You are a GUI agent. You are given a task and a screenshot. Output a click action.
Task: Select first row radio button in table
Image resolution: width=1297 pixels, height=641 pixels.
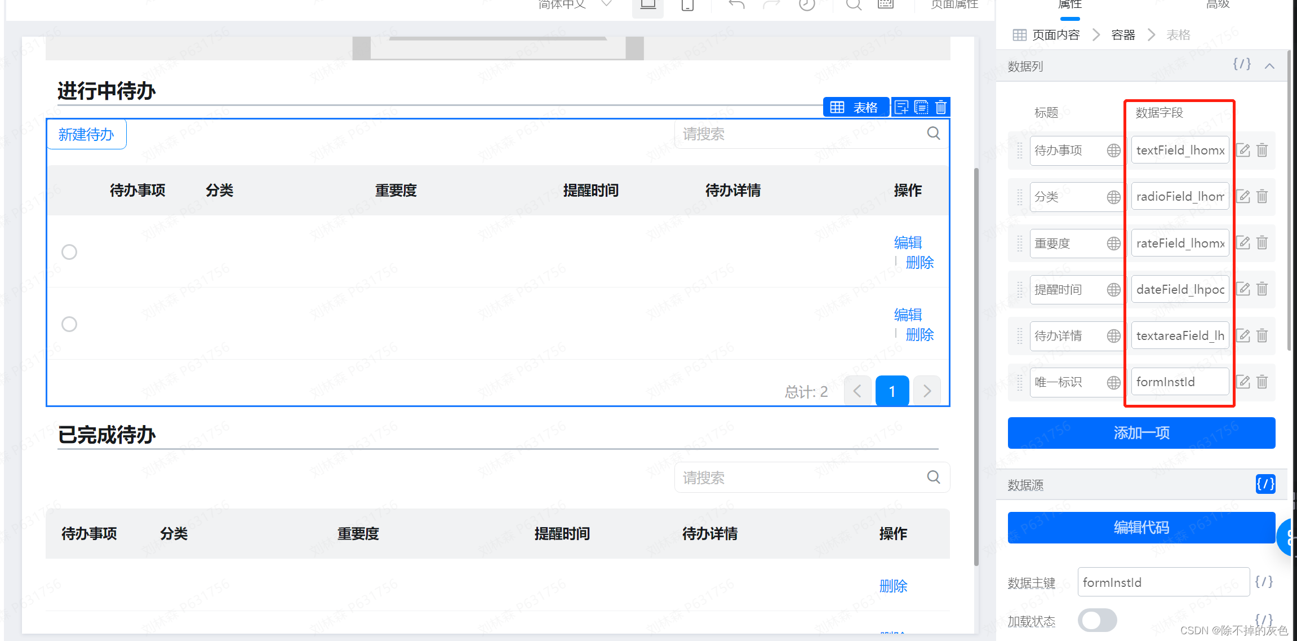coord(69,252)
